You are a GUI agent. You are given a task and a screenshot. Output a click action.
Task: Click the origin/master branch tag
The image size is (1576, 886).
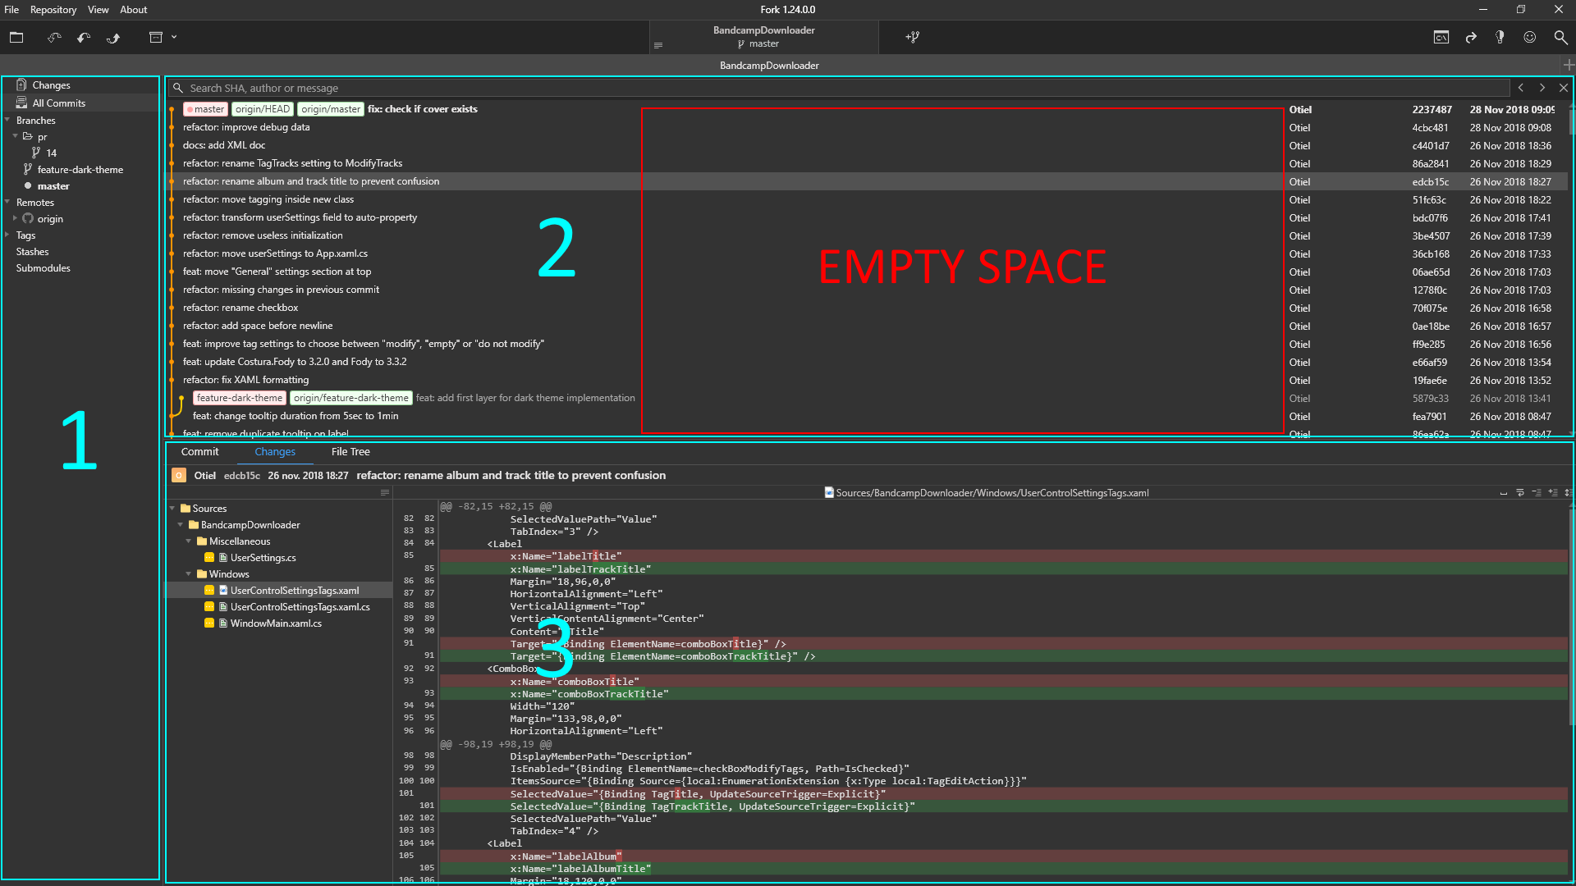330,108
